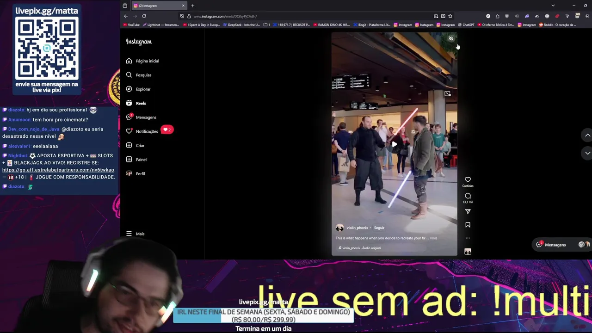The image size is (592, 333).
Task: Like the reel with heart icon
Action: click(468, 179)
